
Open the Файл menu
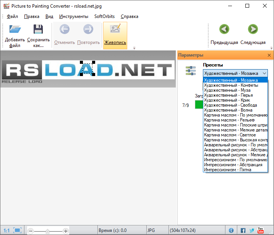[12, 16]
